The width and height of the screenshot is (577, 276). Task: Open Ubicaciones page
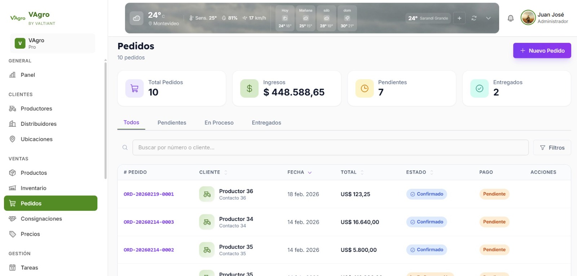pos(36,139)
